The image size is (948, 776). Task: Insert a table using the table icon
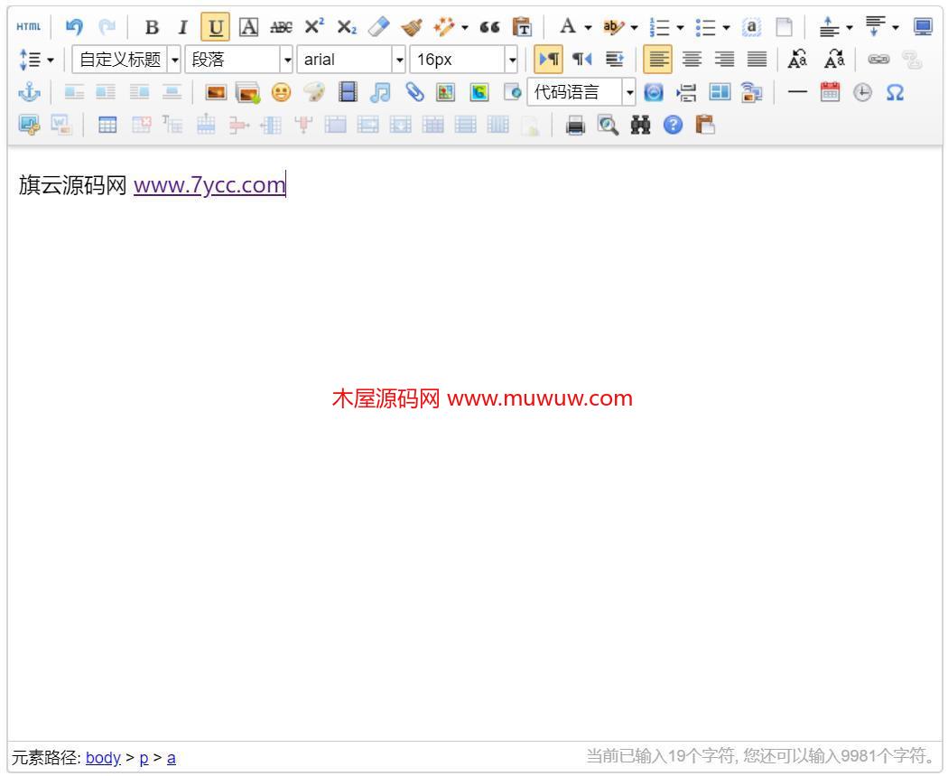107,126
